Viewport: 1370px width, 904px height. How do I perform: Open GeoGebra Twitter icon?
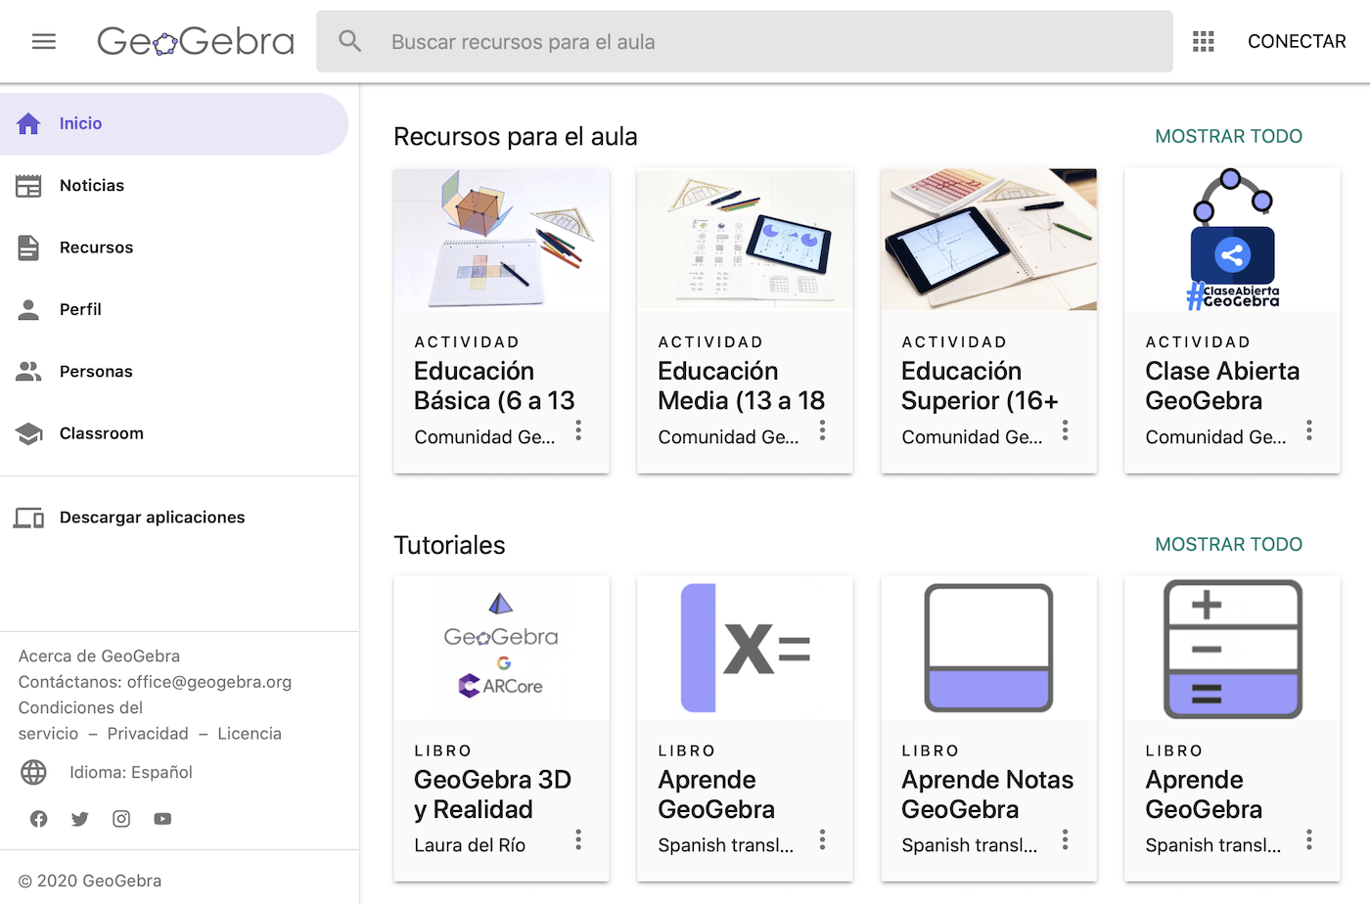[80, 819]
